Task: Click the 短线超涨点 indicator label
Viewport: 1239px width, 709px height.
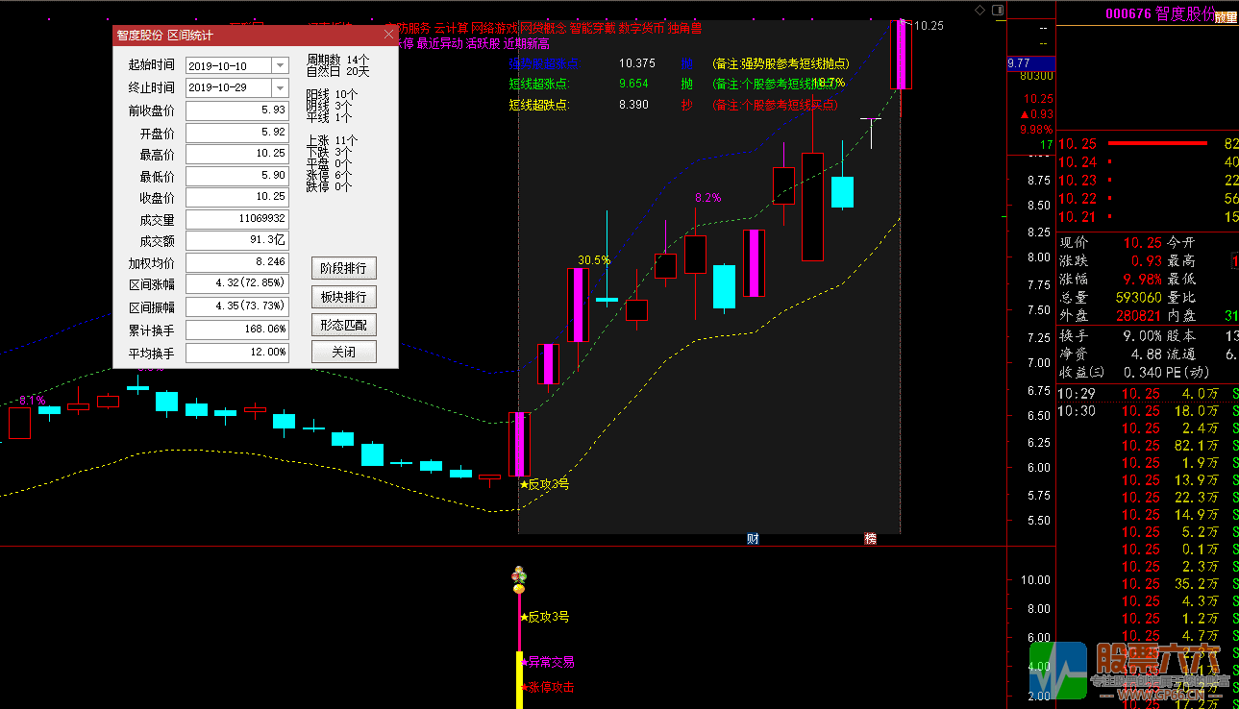Action: [x=539, y=85]
